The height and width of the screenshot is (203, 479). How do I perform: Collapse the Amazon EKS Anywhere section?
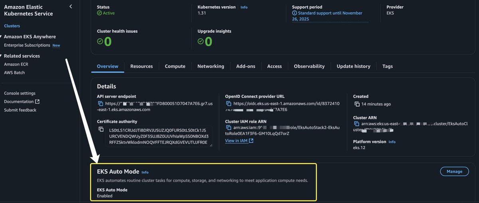pos(1,37)
